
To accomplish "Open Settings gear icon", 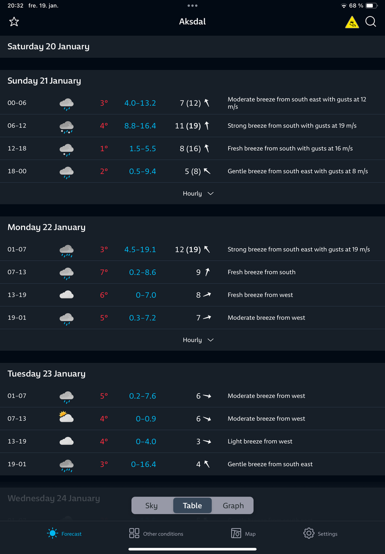I will [x=309, y=533].
